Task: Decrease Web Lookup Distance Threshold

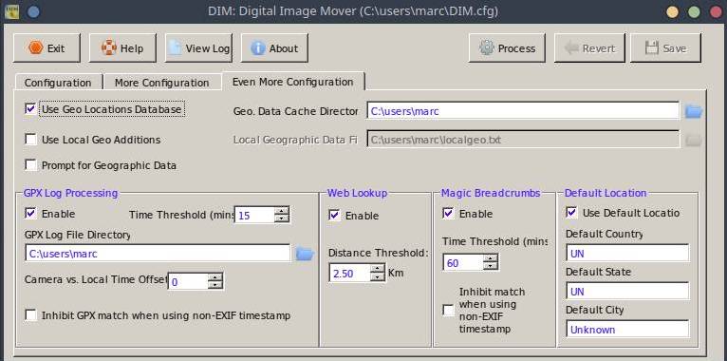Action: coord(378,277)
